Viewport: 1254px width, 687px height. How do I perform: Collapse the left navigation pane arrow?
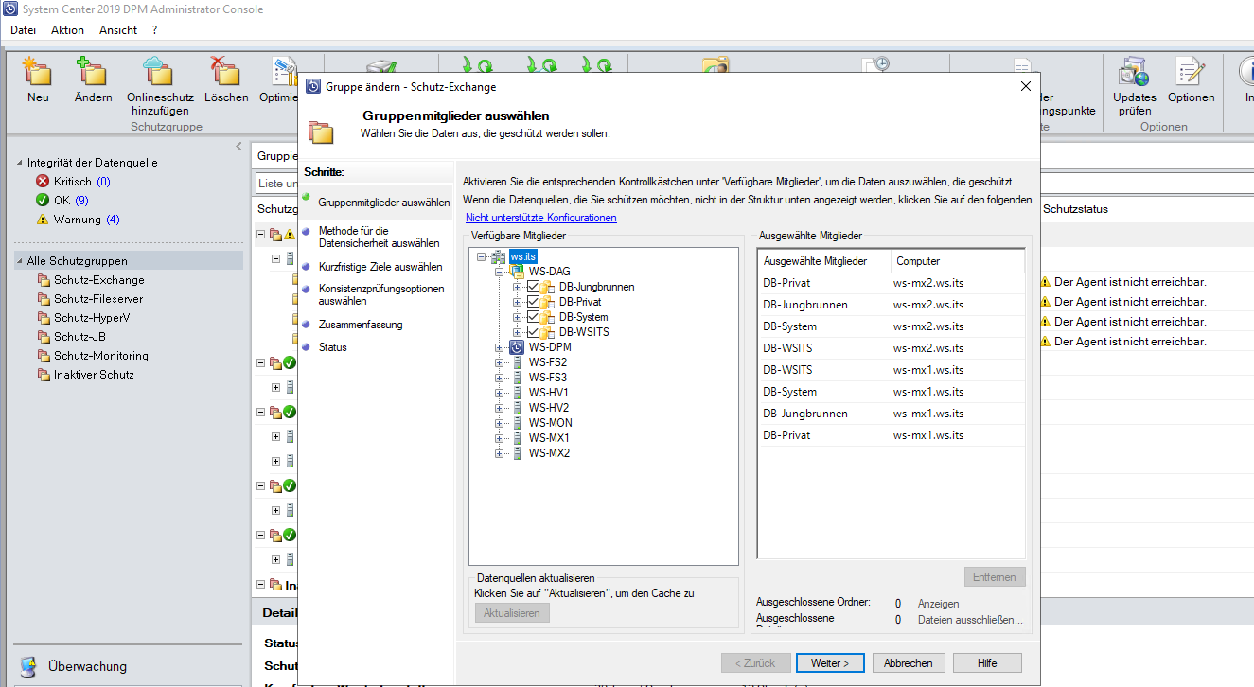(238, 146)
